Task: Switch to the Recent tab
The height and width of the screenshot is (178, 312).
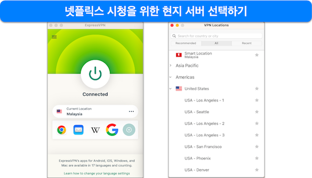Action: pyautogui.click(x=247, y=43)
